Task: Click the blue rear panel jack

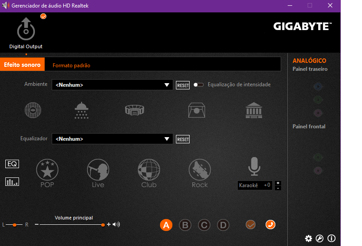Action: [318, 86]
